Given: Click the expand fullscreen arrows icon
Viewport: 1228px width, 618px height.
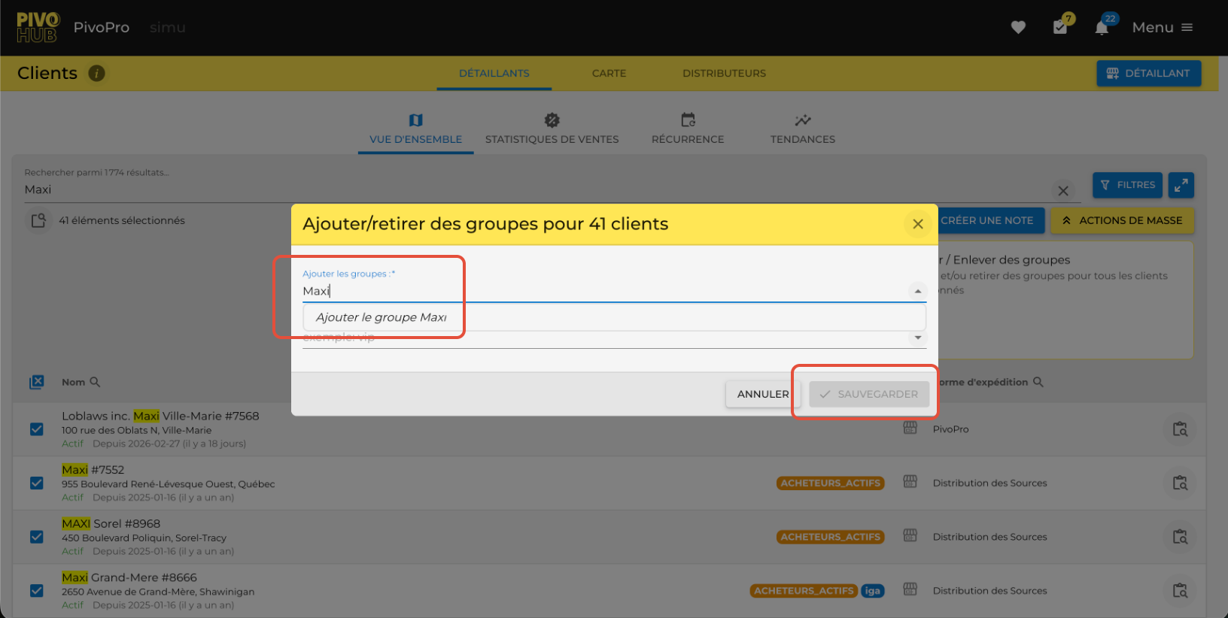Looking at the screenshot, I should (x=1181, y=185).
